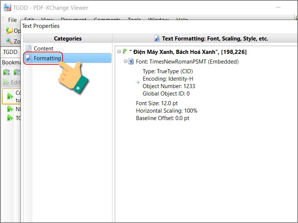
Task: Collapse the "Điện Máy Xanh" text node
Action: pos(119,52)
